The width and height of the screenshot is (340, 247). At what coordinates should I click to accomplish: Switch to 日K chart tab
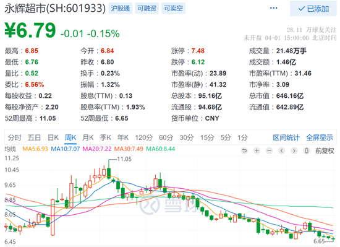[x=53, y=137]
